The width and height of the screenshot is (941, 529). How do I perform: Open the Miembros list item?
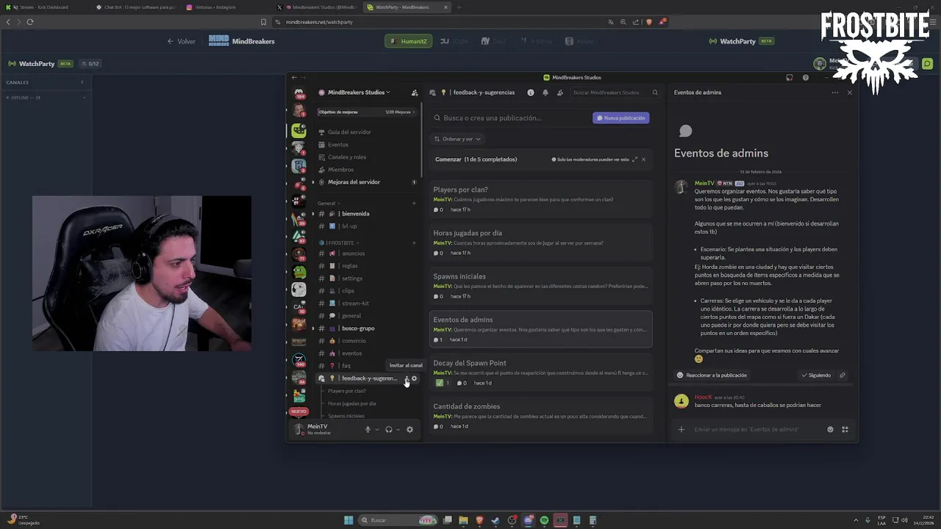[x=367, y=170]
